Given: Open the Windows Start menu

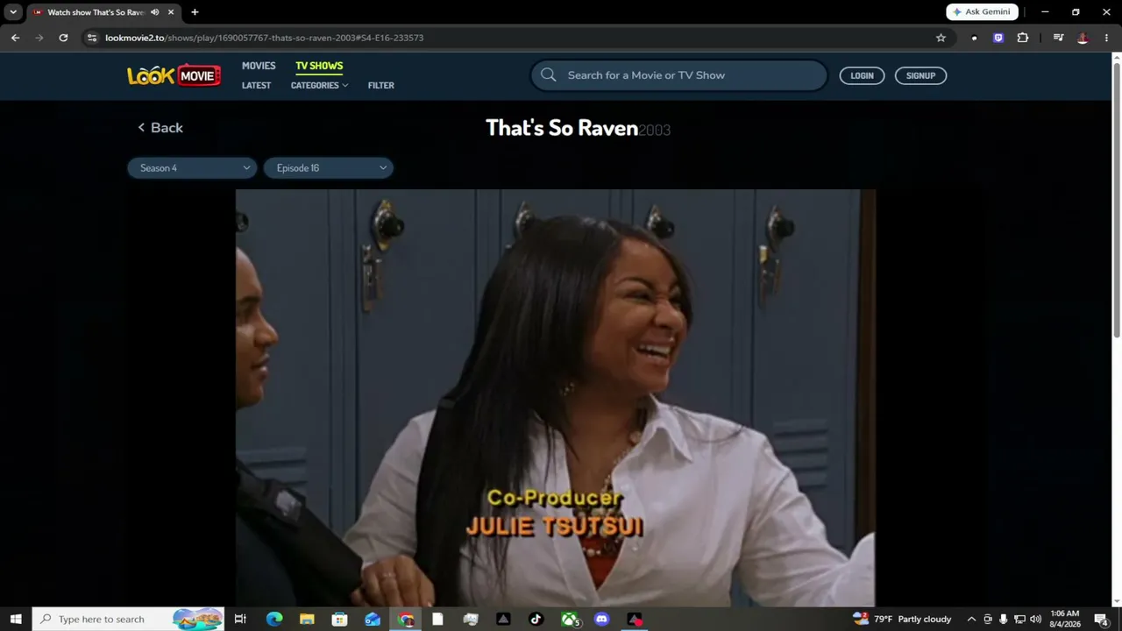Looking at the screenshot, I should click(x=16, y=619).
